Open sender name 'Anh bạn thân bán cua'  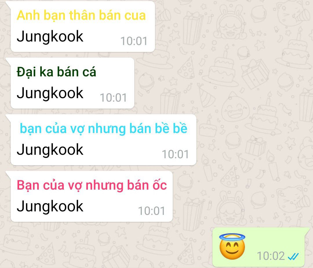81,16
